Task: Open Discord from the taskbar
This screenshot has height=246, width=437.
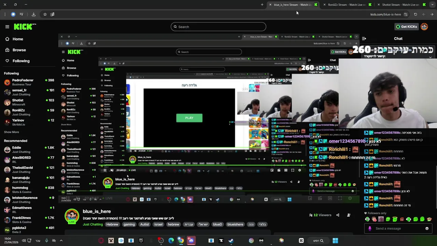Action: tap(191, 241)
